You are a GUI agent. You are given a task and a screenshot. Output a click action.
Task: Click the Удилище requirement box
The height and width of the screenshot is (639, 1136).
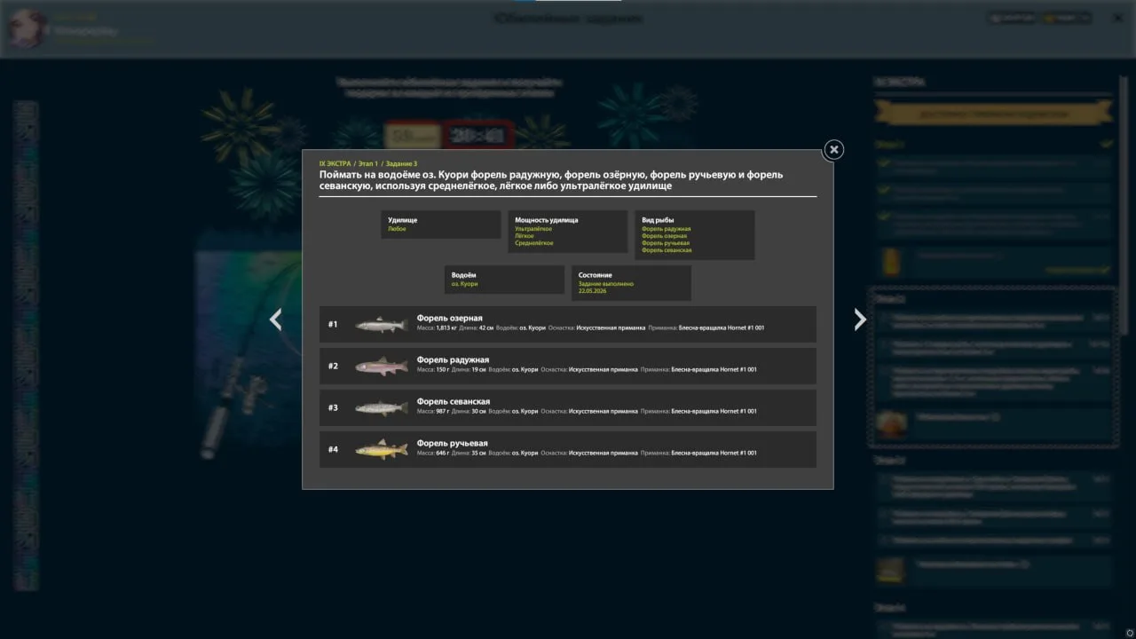tap(441, 225)
